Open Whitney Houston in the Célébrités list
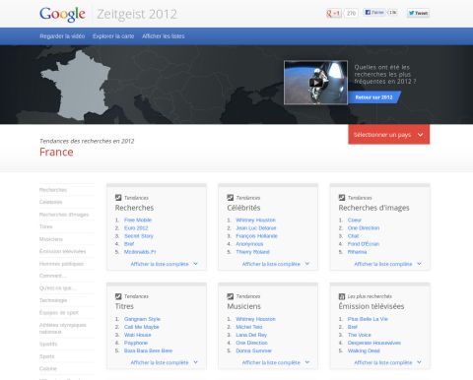473x380 pixels. [255, 220]
